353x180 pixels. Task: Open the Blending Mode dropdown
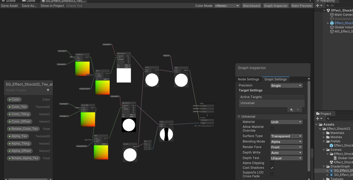click(286, 142)
